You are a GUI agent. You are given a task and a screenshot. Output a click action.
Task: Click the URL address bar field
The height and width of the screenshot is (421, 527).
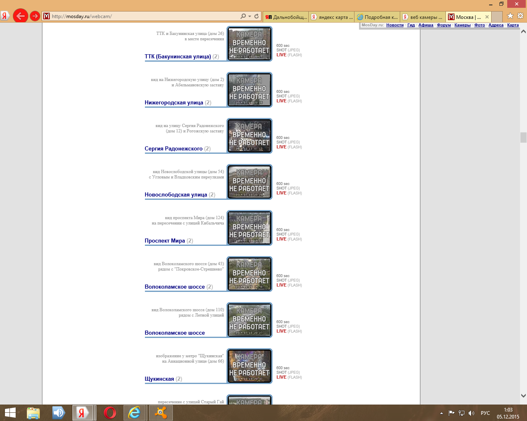144,16
